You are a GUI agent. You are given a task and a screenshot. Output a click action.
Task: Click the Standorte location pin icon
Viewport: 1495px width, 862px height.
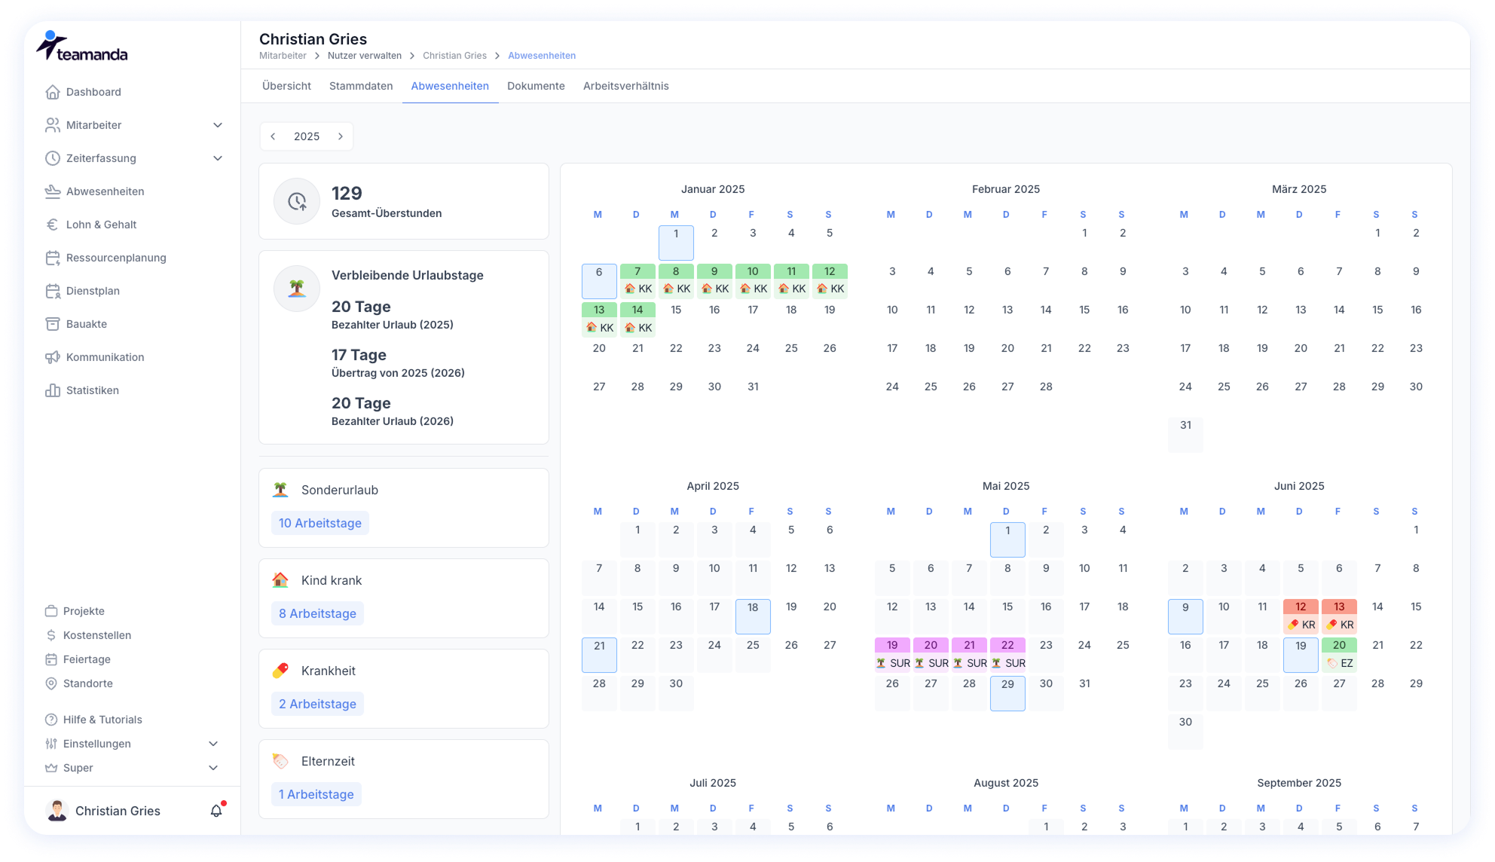51,683
